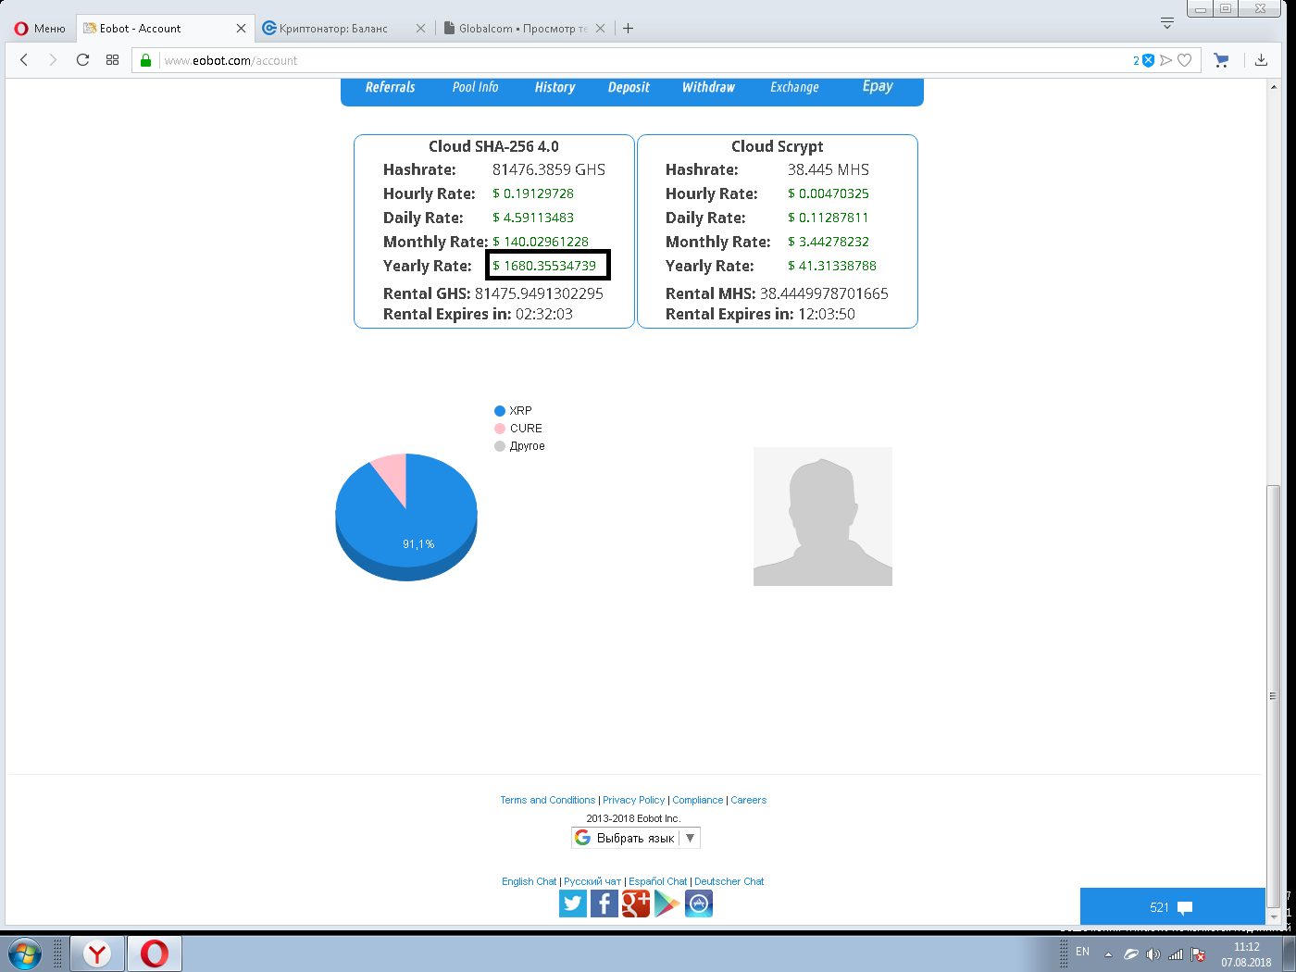
Task: Click the profile avatar placeholder image
Action: pos(823,517)
